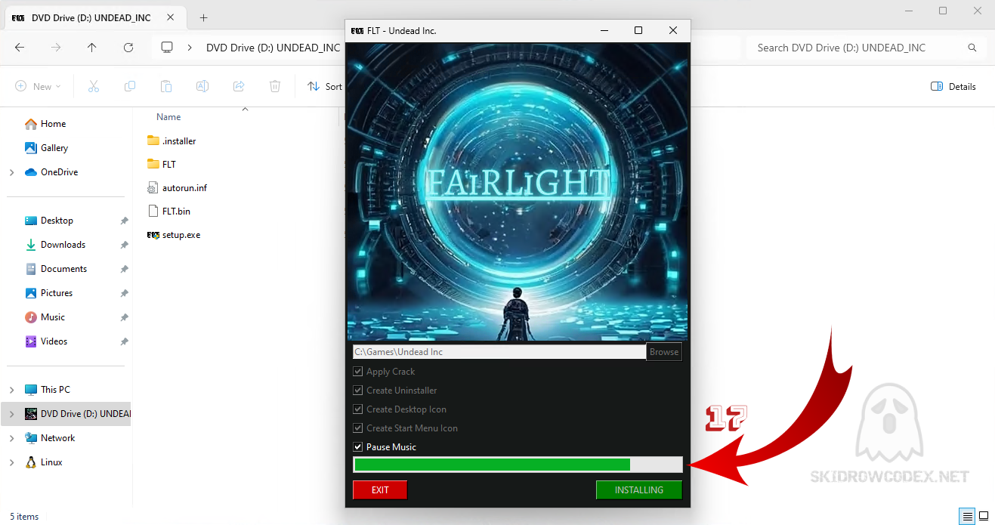
Task: Toggle the Pause Music checkbox
Action: tap(358, 447)
